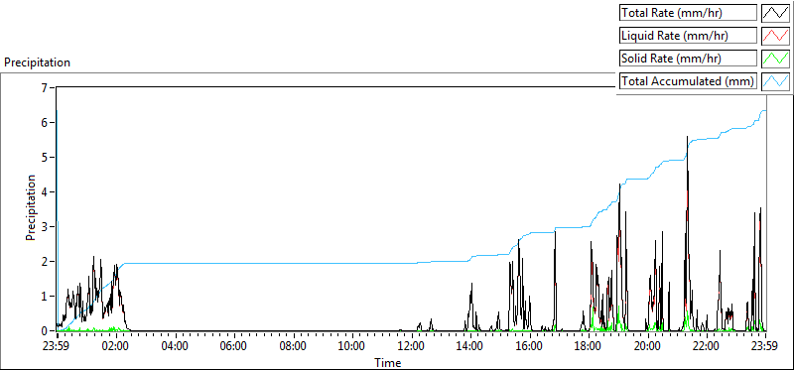
Task: Select the Total Accumulated (mm) legend label
Action: tap(688, 81)
